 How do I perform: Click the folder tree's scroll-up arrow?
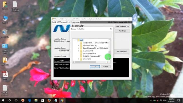(x=110, y=40)
